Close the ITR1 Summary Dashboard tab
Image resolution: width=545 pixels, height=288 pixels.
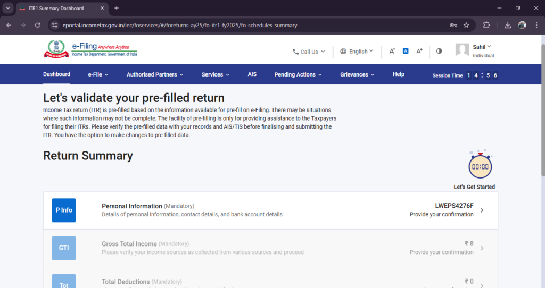click(102, 8)
